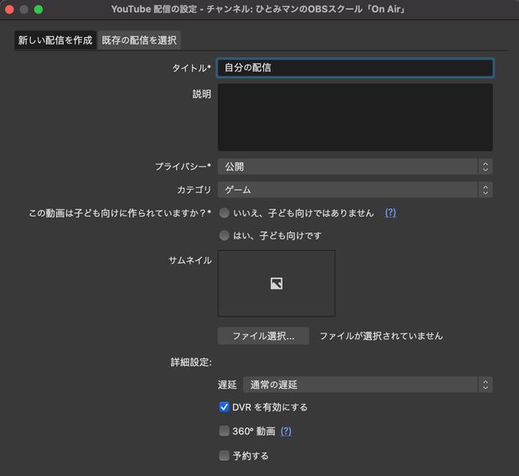The height and width of the screenshot is (476, 519).
Task: Zoom the window with green button
Action: point(39,9)
